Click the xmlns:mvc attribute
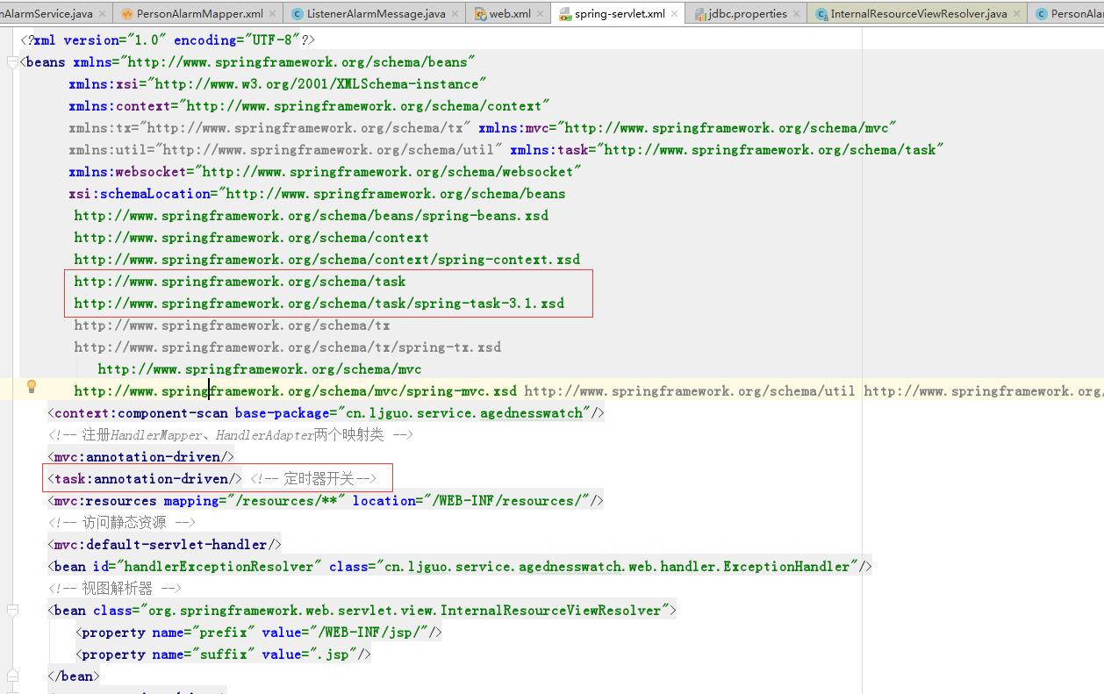 (x=687, y=128)
